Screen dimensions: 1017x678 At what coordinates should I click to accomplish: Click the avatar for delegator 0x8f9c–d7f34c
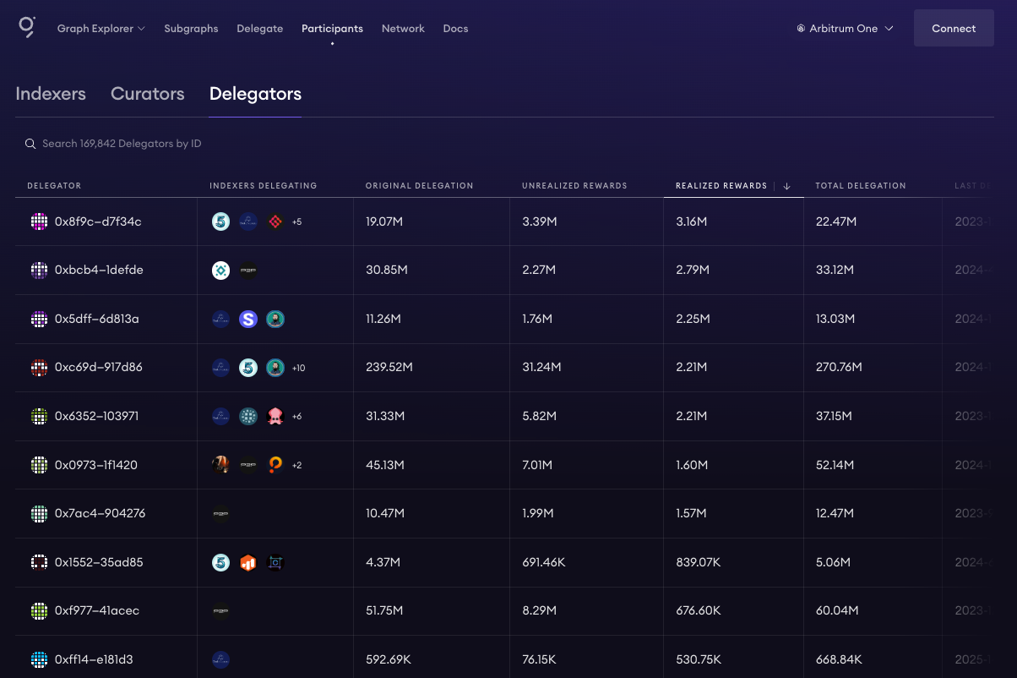(x=39, y=221)
